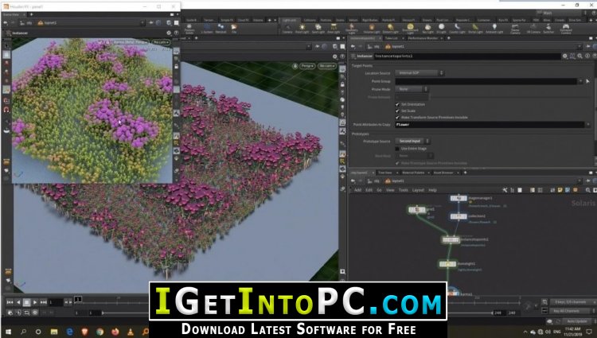This screenshot has height=338, width=597.
Task: Click the Camera shelf tool icon
Action: coord(287,29)
